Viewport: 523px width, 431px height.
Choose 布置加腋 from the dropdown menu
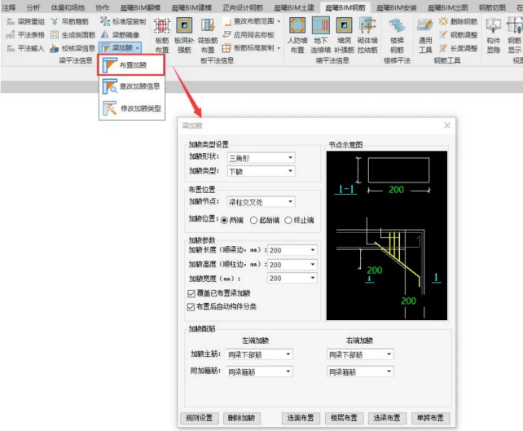131,65
